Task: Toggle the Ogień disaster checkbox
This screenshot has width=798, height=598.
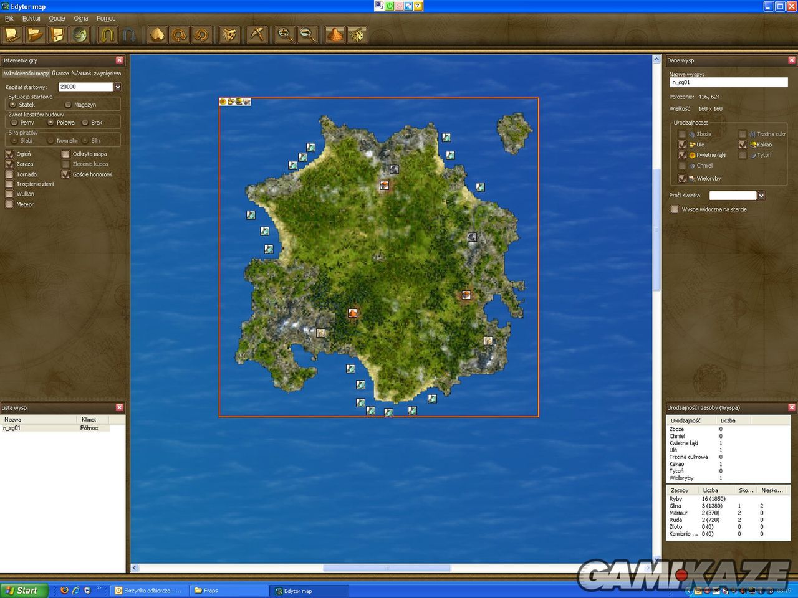Action: [9, 154]
